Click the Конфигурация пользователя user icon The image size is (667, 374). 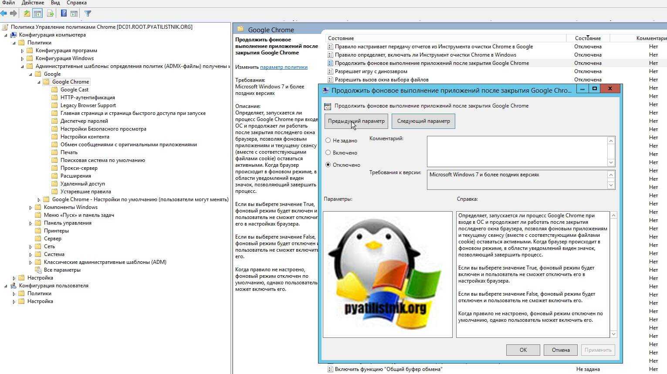[x=14, y=286]
